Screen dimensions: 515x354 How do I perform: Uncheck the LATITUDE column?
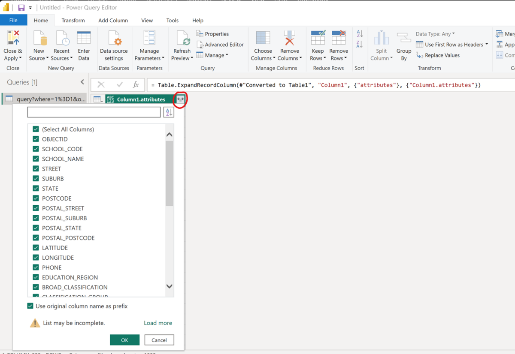tap(35, 248)
